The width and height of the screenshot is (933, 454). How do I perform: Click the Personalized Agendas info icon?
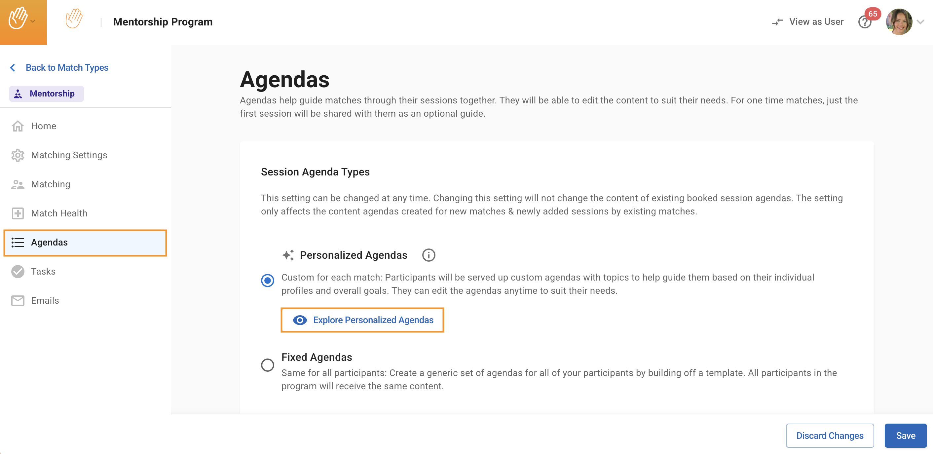coord(429,255)
